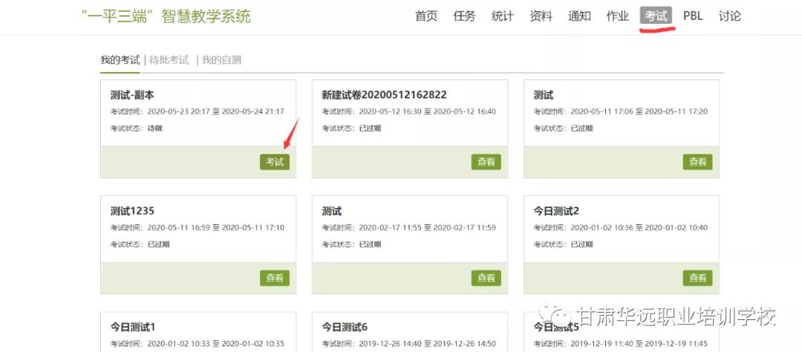Click the 测试 title above 2020-05-11 17:06 time
Screen dimensions: 802x352
543,95
